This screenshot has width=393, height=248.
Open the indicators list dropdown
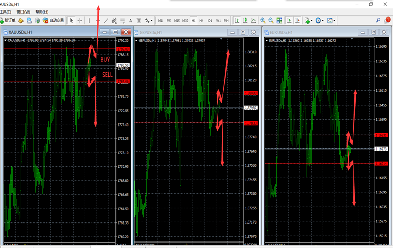[x=308, y=21]
